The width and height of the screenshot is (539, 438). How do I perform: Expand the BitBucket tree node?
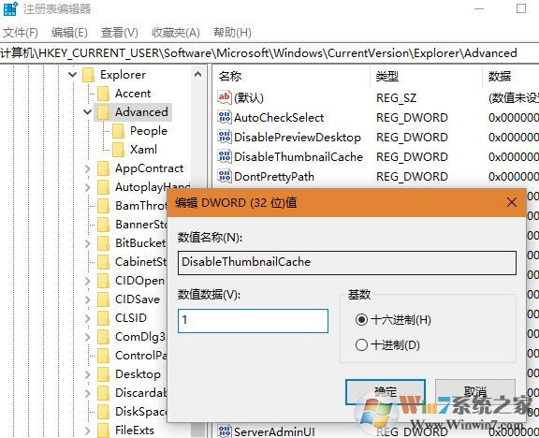click(88, 243)
